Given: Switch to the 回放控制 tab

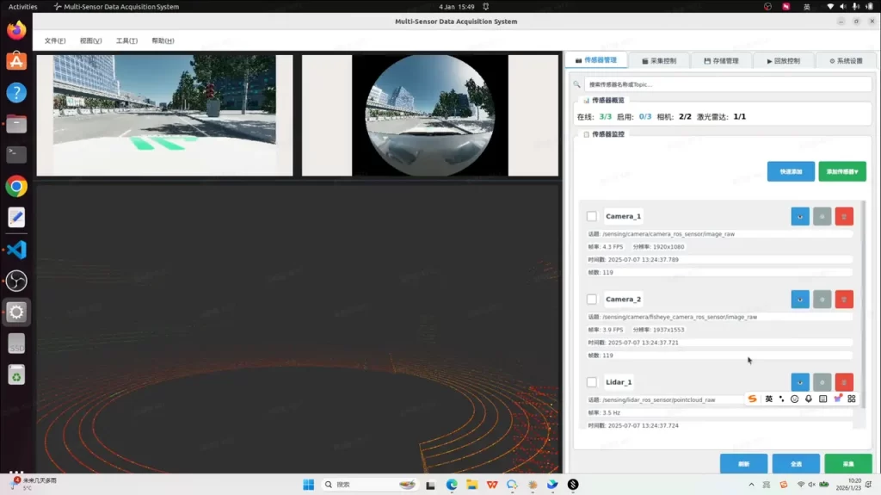Looking at the screenshot, I should coord(783,61).
